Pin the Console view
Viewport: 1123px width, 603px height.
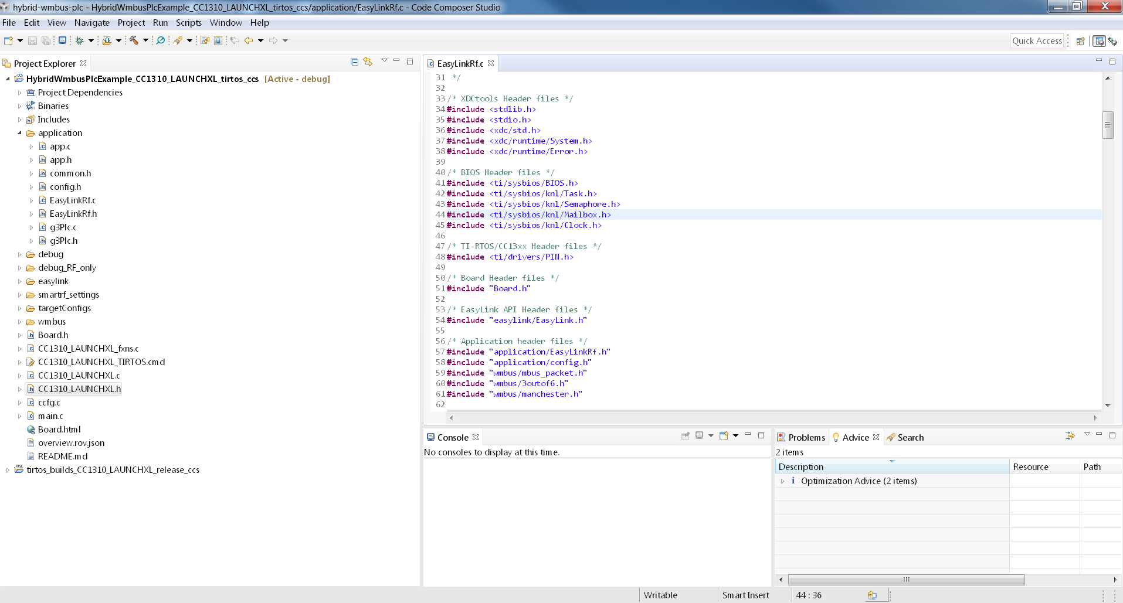pos(685,437)
